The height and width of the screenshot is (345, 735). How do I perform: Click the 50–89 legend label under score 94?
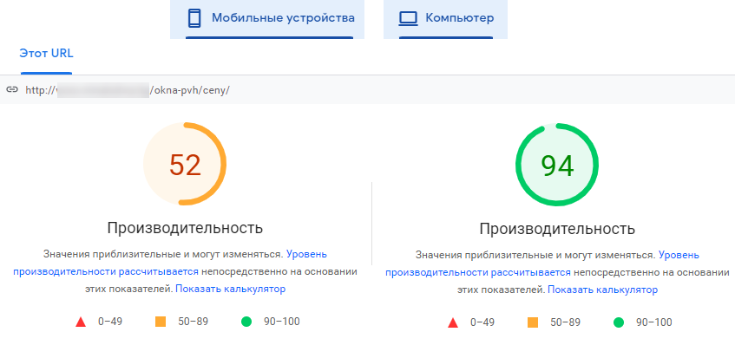[x=565, y=322]
